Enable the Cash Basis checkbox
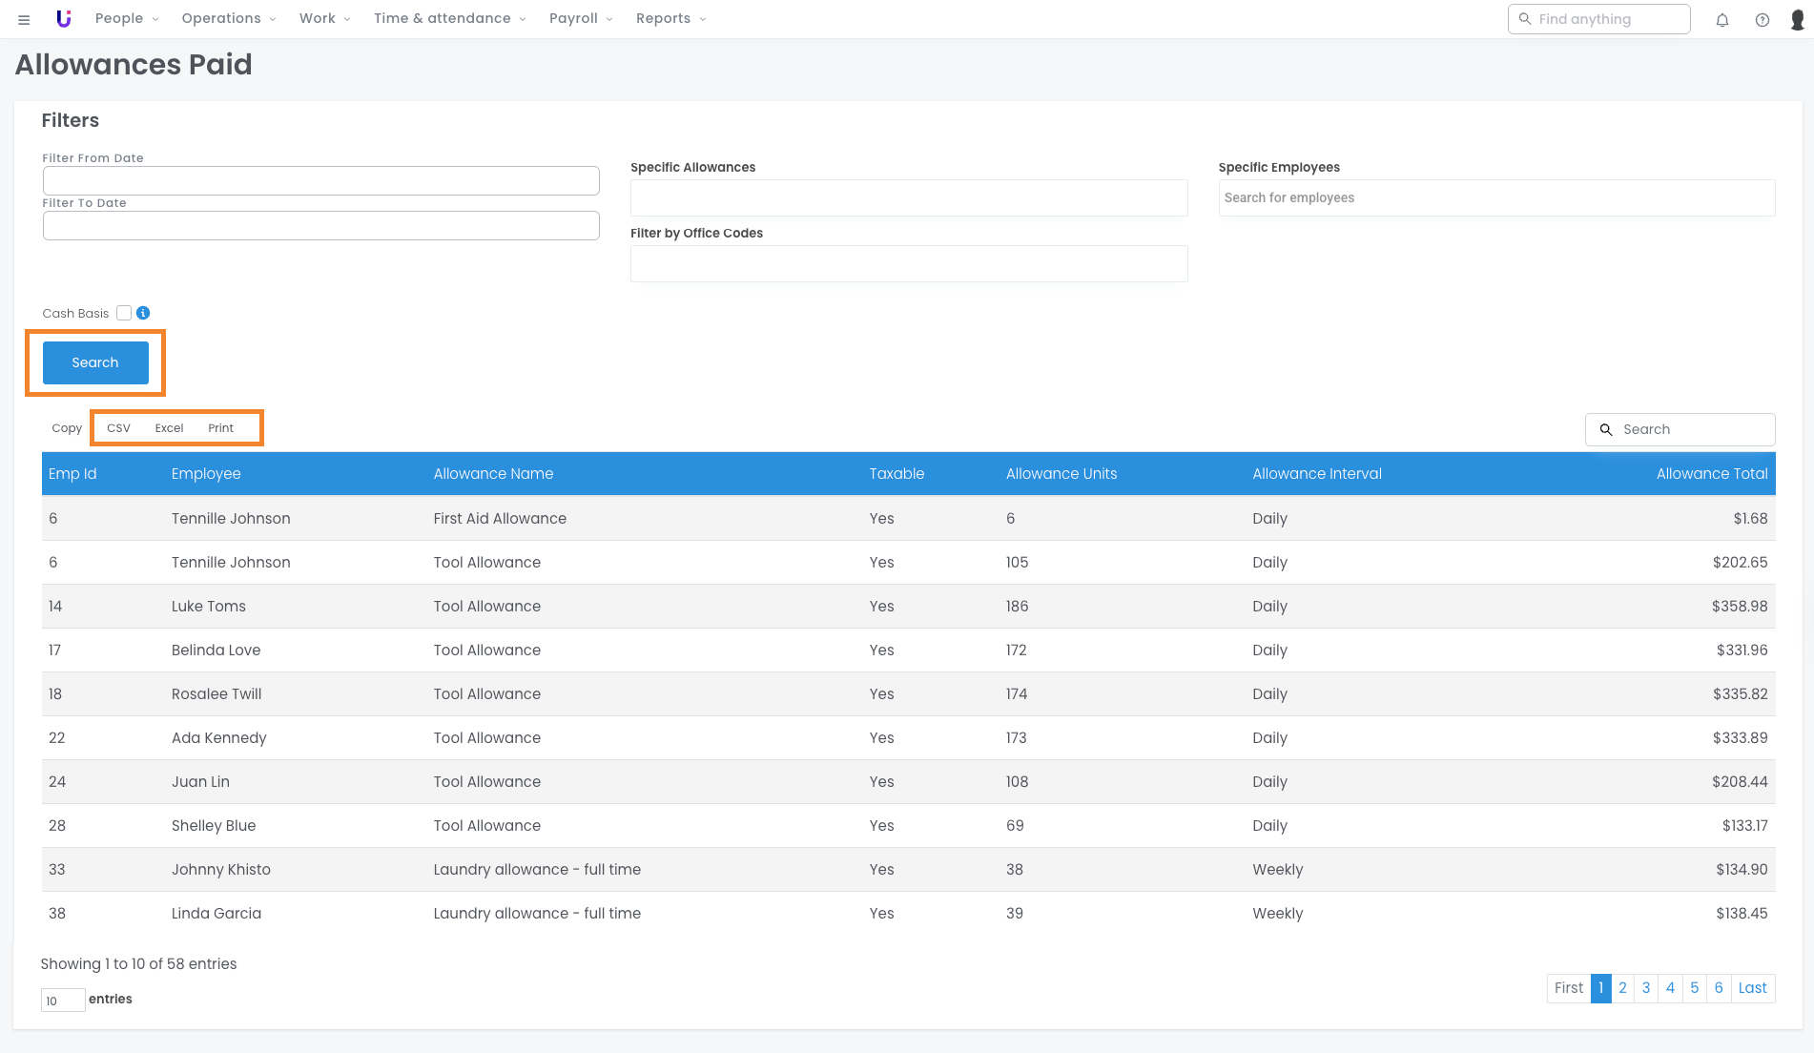Image resolution: width=1814 pixels, height=1053 pixels. pyautogui.click(x=124, y=313)
